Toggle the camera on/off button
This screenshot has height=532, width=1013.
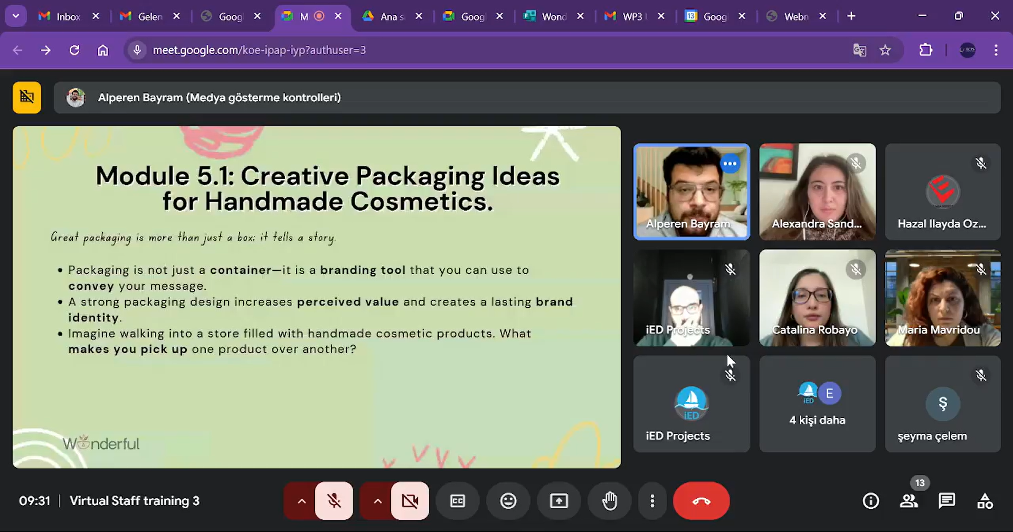(410, 501)
